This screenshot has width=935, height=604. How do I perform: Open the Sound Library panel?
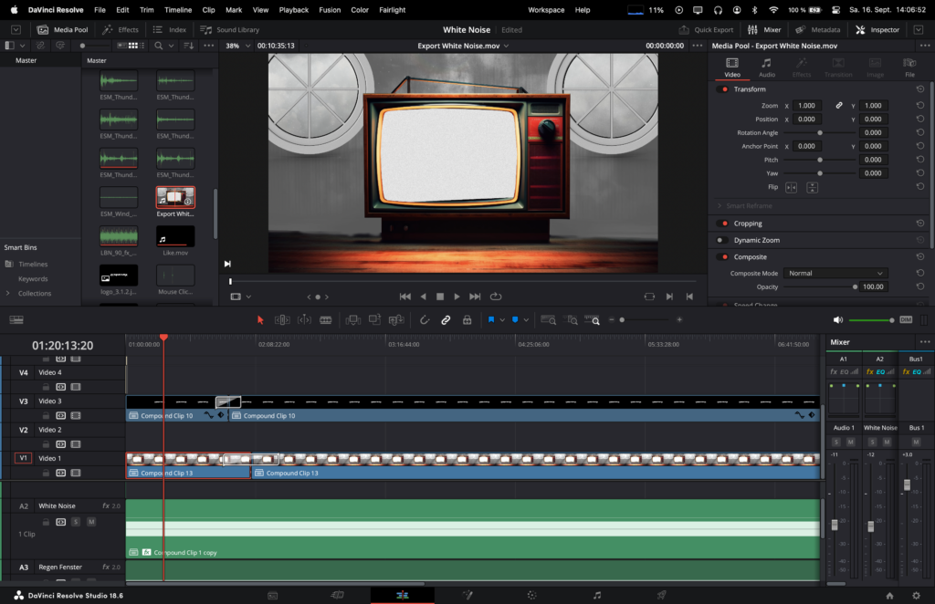(x=229, y=30)
